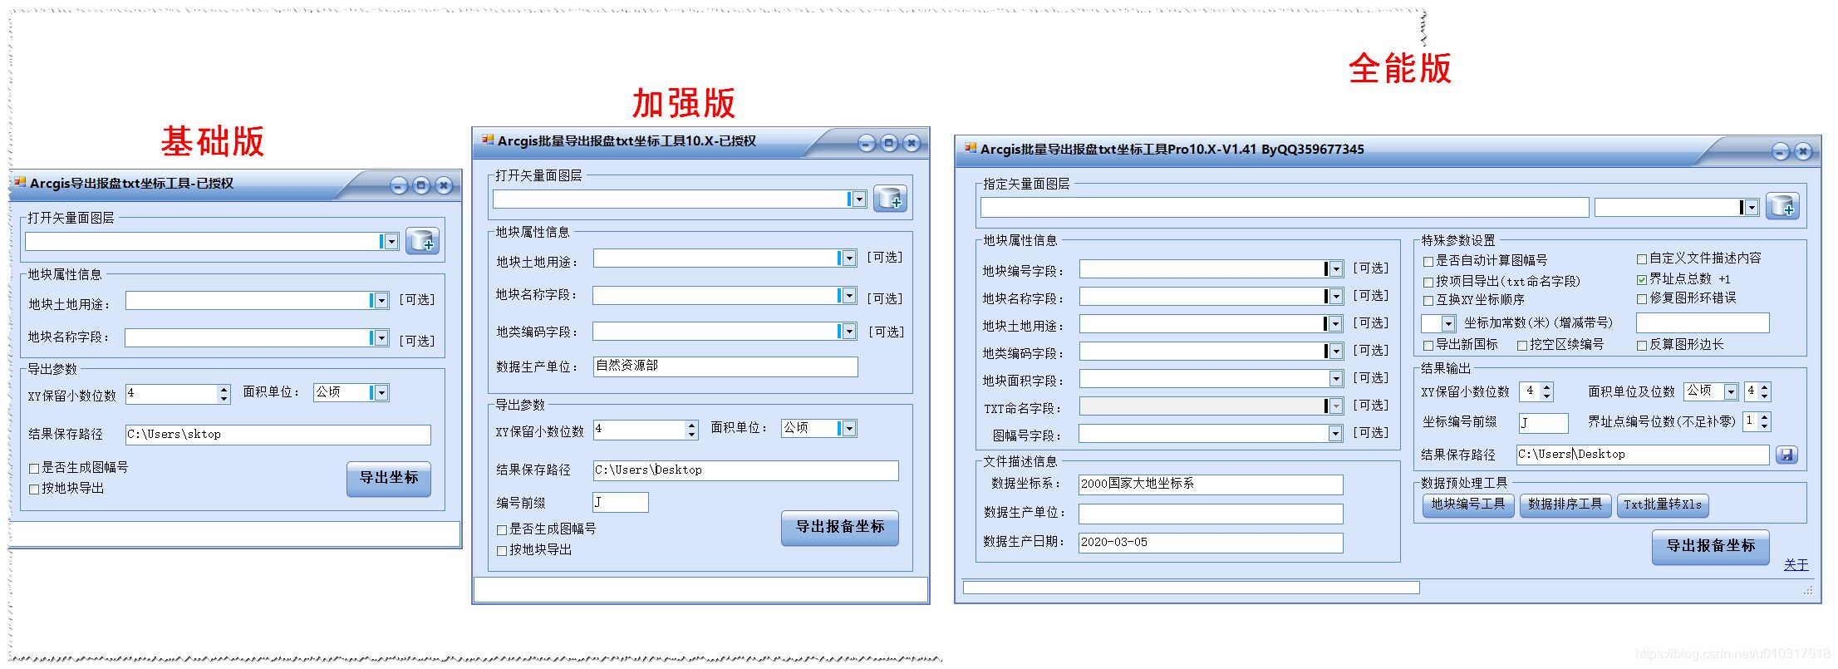1838x669 pixels.
Task: Launch the 地块编号工具 tool
Action: (1467, 504)
